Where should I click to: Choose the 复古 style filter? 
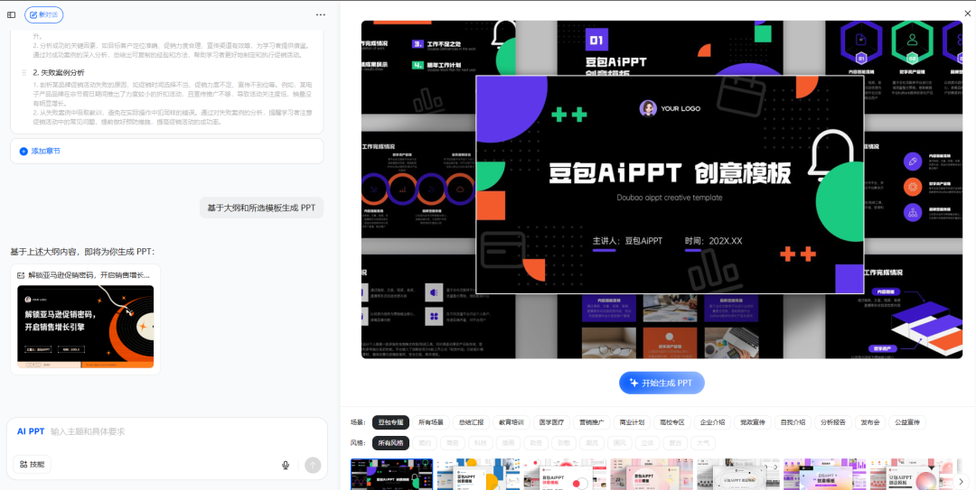(x=675, y=443)
